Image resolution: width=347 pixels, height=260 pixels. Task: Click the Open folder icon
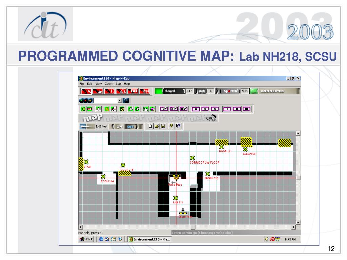coord(157,126)
